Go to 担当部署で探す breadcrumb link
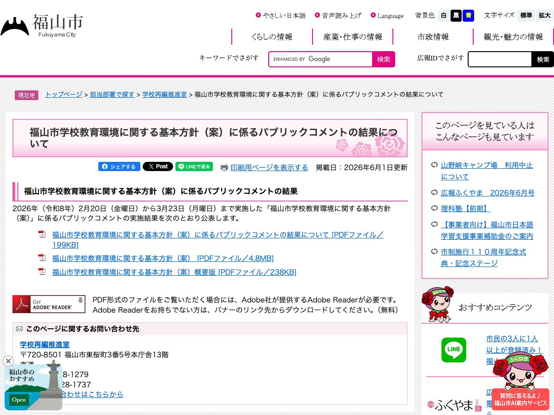This screenshot has width=554, height=415. coord(112,95)
